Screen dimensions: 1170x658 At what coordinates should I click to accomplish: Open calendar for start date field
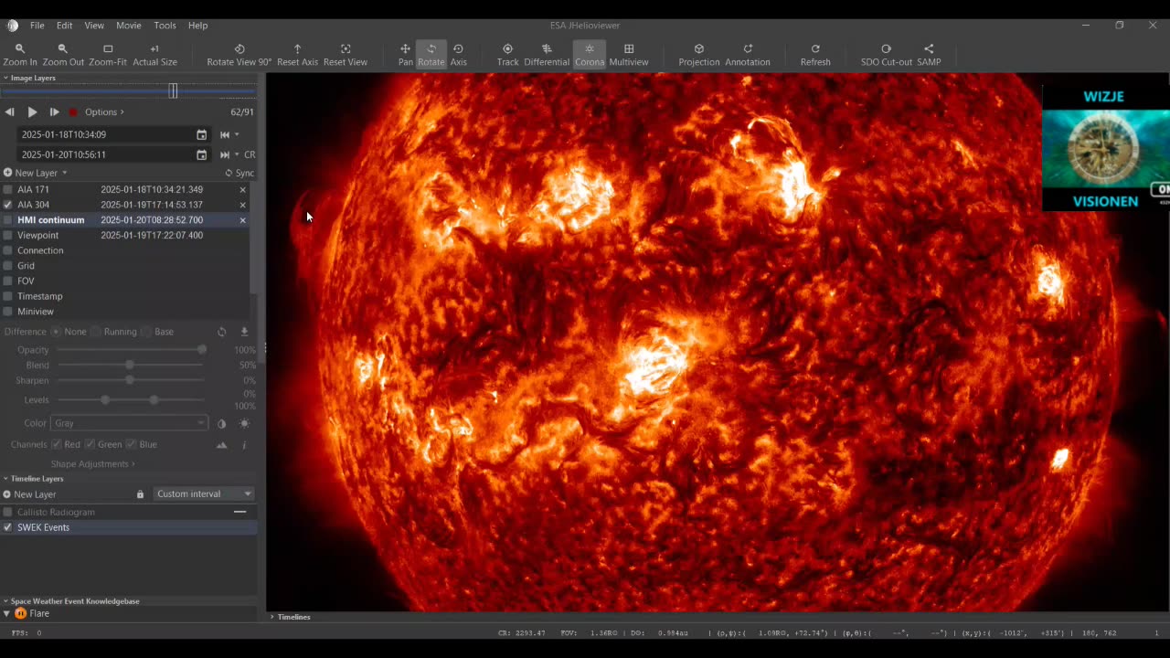[x=201, y=134]
